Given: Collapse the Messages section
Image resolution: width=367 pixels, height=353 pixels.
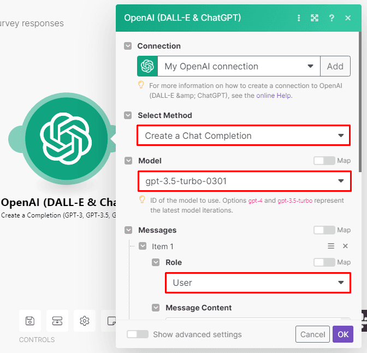Looking at the screenshot, I should [x=128, y=230].
